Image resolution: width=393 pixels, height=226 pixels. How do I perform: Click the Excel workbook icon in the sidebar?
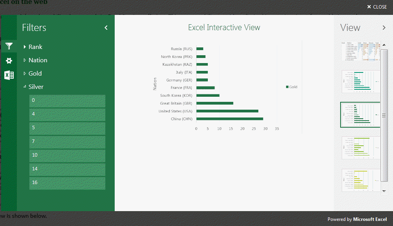coord(9,74)
